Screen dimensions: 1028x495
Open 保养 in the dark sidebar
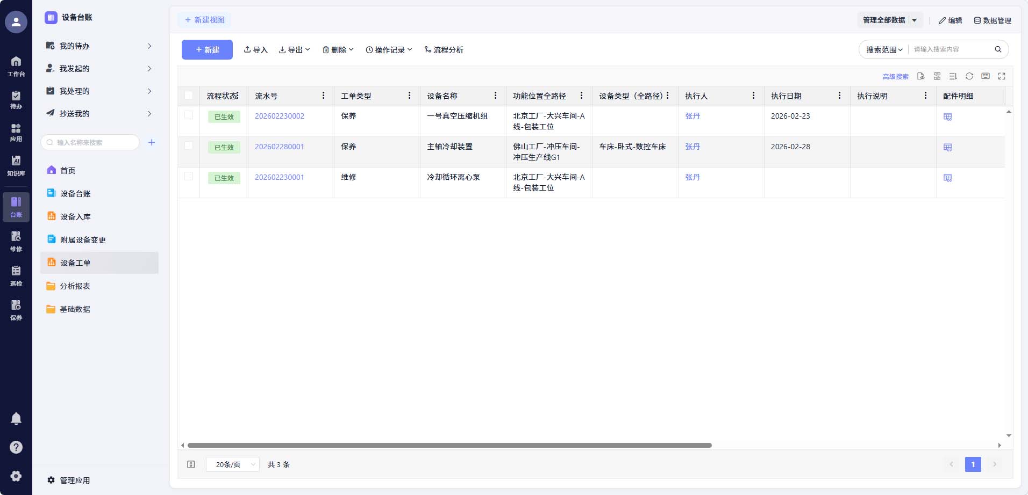coord(16,310)
